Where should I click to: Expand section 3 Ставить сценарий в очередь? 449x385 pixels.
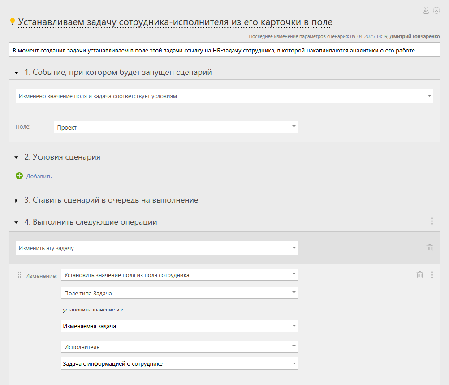16,200
